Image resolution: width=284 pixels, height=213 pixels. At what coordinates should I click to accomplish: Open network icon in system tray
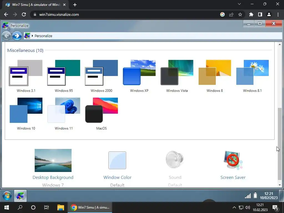(x=241, y=207)
